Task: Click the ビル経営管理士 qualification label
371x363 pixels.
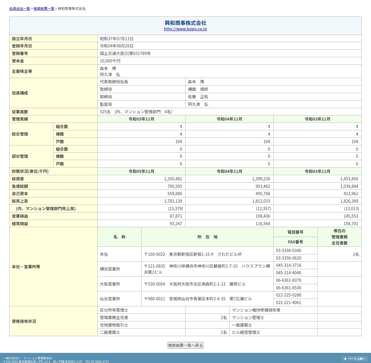Action: (246, 332)
